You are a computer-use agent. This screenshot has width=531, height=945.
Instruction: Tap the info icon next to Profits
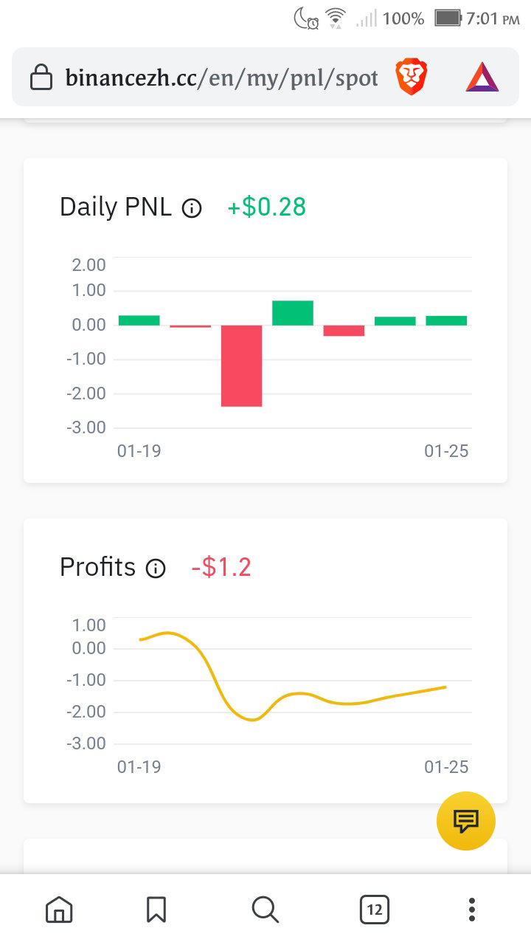click(x=156, y=568)
